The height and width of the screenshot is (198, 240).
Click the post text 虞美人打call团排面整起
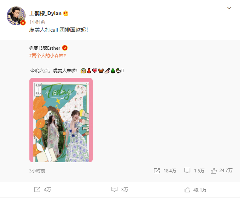click(x=59, y=30)
